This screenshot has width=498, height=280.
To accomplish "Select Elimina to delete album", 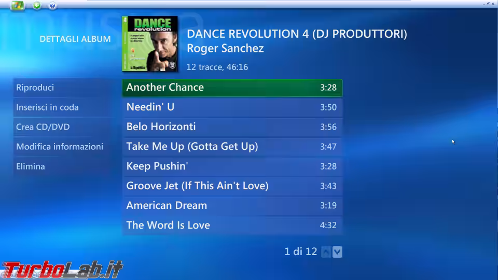I will pos(63,166).
